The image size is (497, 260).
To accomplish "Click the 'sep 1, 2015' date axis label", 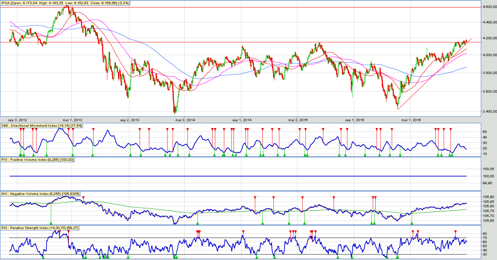I will click(x=355, y=120).
